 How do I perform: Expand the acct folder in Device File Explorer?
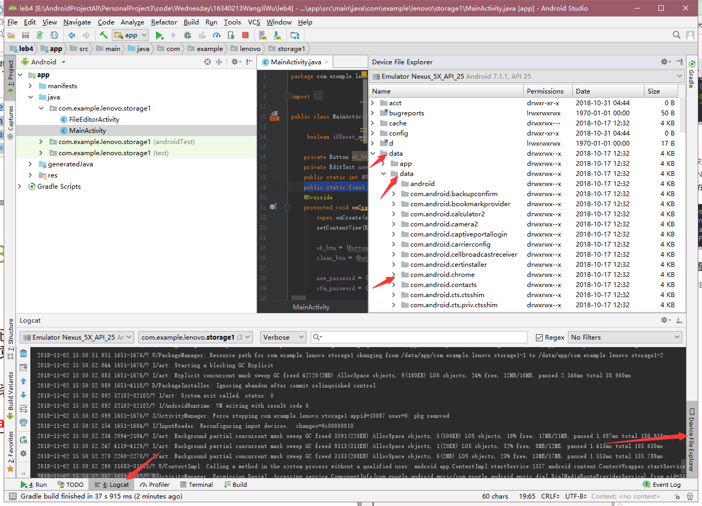pyautogui.click(x=373, y=103)
